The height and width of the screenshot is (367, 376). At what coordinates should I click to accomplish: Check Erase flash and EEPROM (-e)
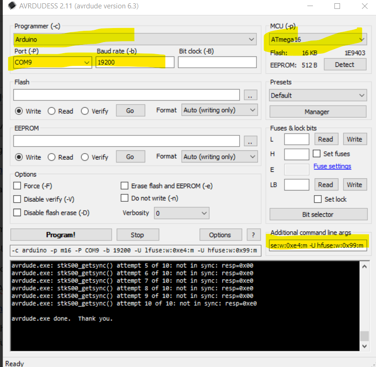(x=124, y=185)
